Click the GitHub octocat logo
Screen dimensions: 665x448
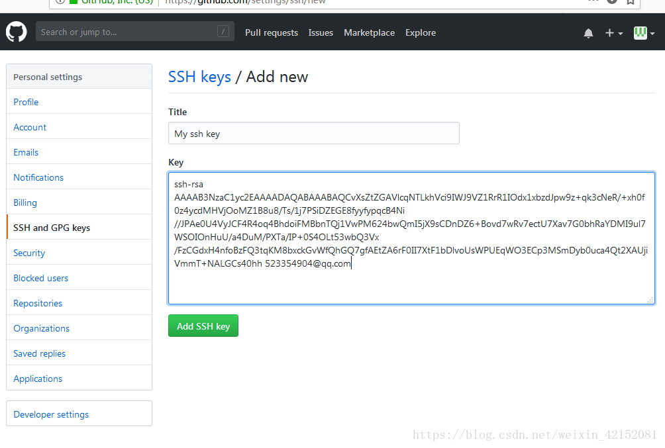[x=16, y=32]
